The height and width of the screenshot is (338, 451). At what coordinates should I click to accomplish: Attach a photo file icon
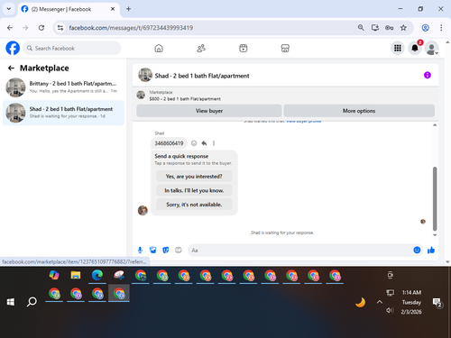[x=152, y=250]
